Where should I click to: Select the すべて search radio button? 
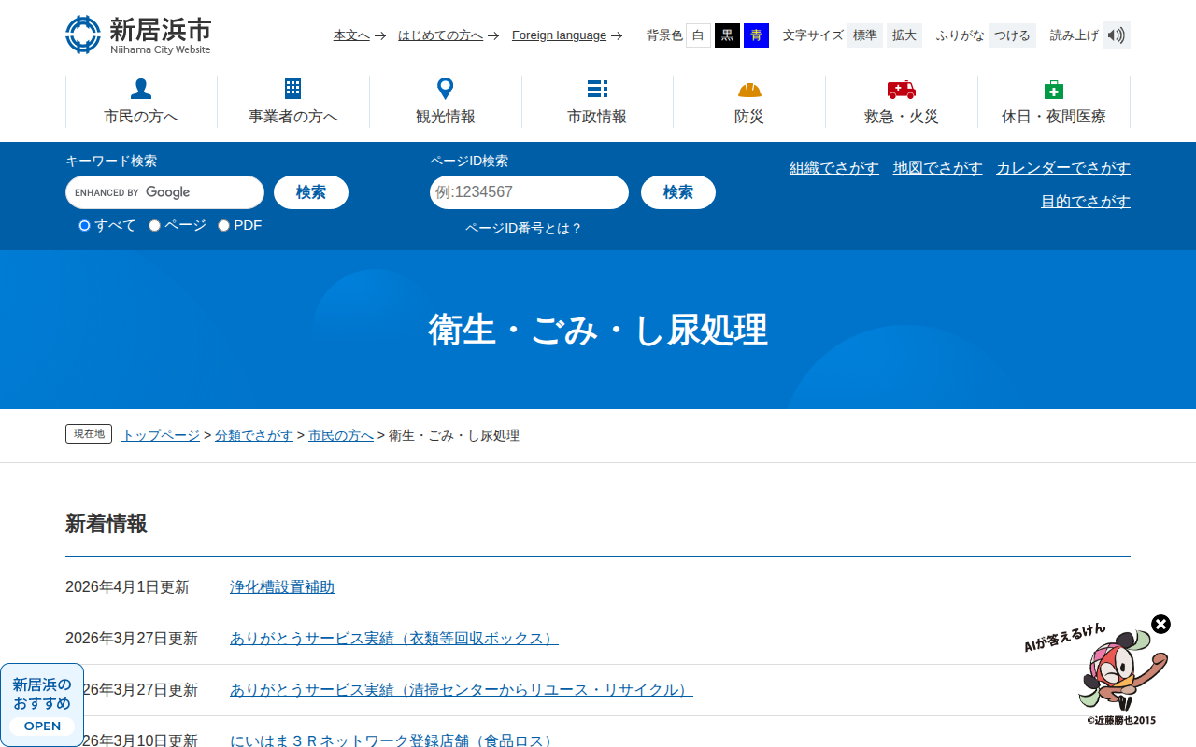(x=85, y=225)
